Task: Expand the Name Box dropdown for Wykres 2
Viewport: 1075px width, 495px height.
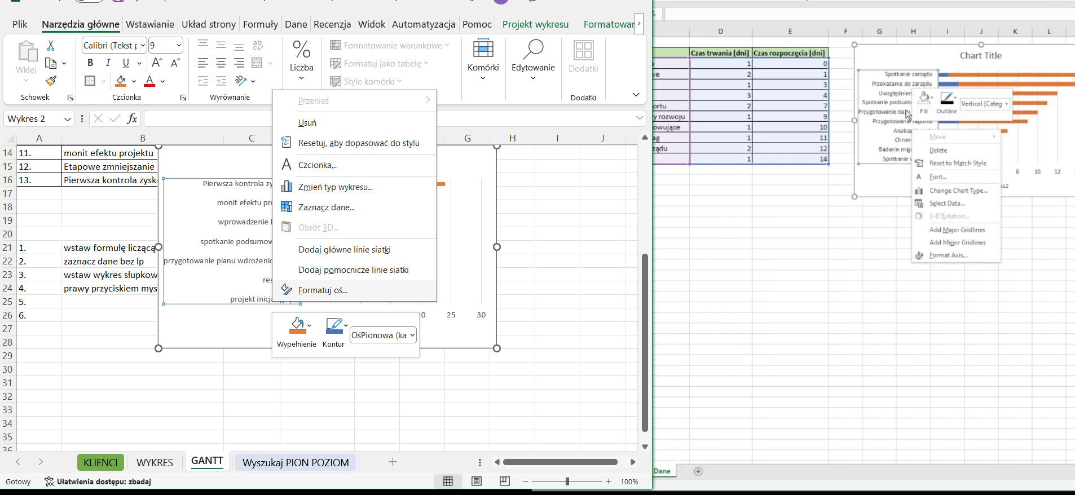Action: tap(68, 118)
